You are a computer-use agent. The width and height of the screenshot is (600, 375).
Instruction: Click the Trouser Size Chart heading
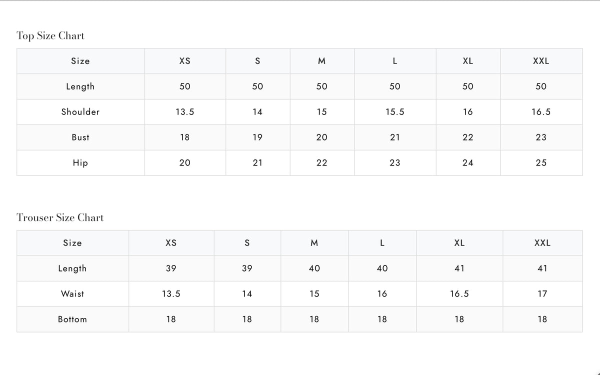(60, 218)
